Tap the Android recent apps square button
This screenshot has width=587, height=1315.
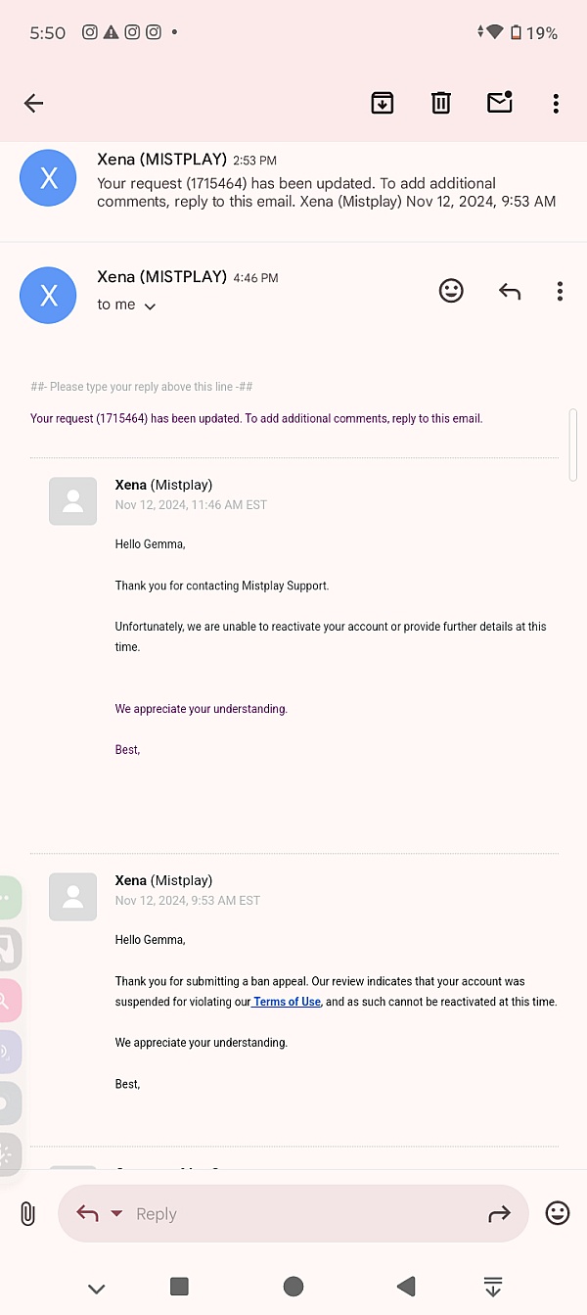(x=179, y=1287)
